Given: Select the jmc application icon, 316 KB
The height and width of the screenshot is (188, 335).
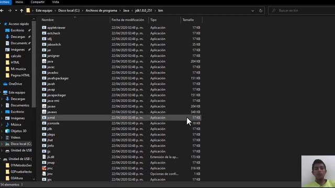Looking at the screenshot, I should pyautogui.click(x=44, y=168).
